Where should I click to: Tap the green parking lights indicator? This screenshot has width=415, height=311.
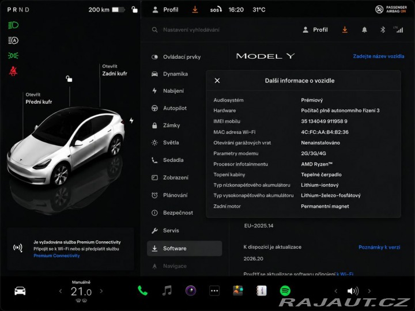pos(13,55)
